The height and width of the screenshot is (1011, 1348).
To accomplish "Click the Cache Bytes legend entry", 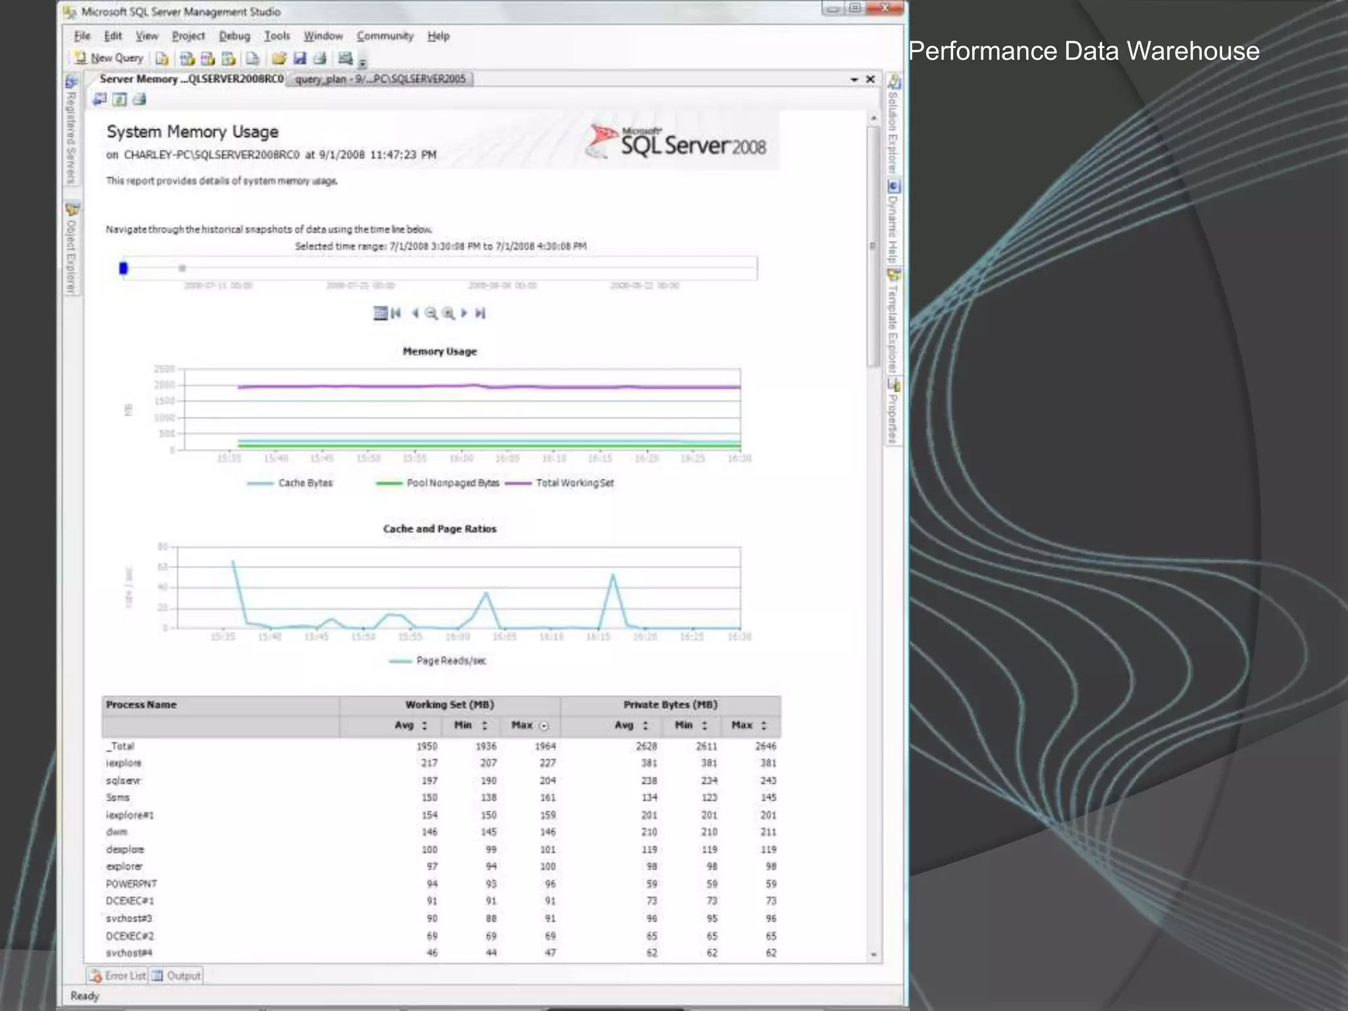I will 290,483.
